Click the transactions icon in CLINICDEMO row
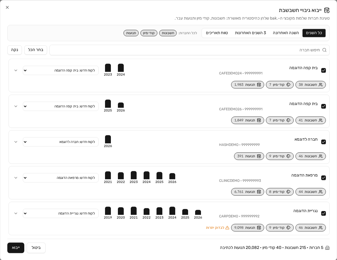The height and width of the screenshot is (260, 337). [259, 192]
